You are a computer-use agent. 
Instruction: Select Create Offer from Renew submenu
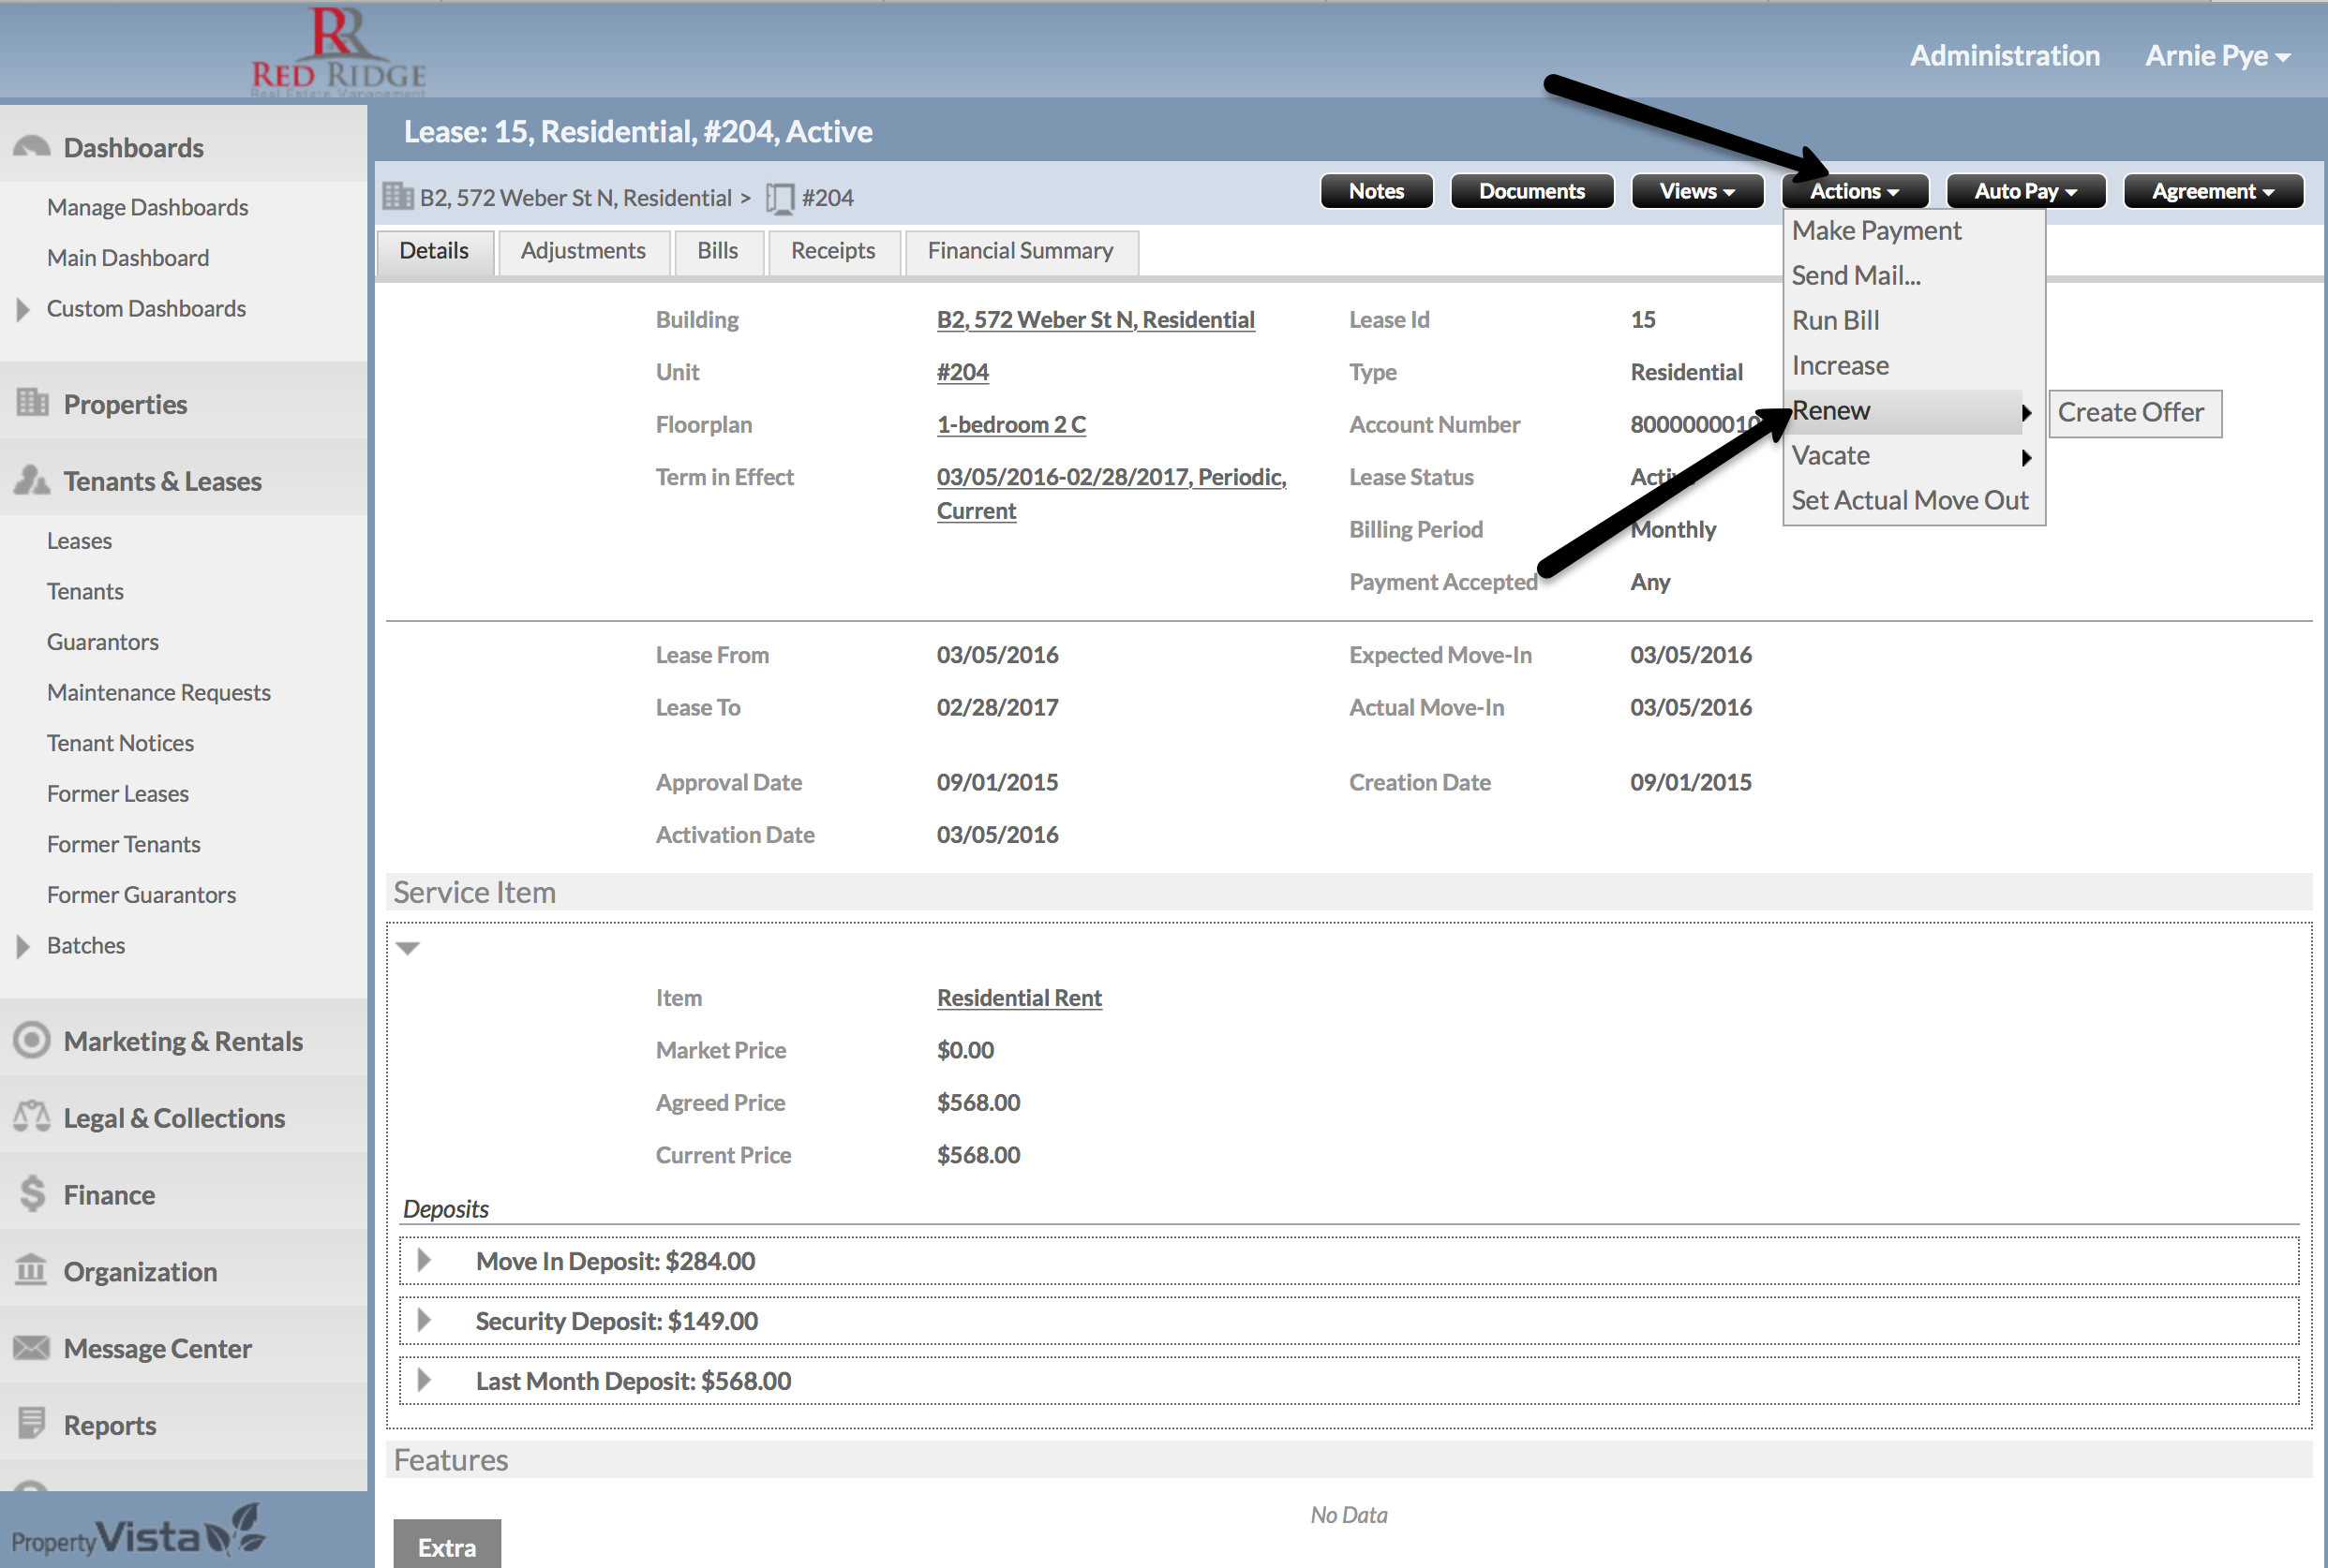click(2133, 412)
